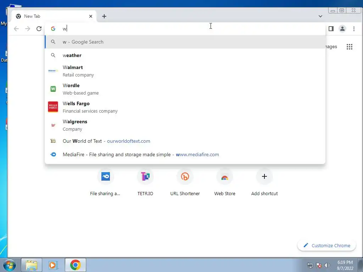The image size is (363, 272).
Task: Open the volume speaker tray icon
Action: [x=327, y=265]
